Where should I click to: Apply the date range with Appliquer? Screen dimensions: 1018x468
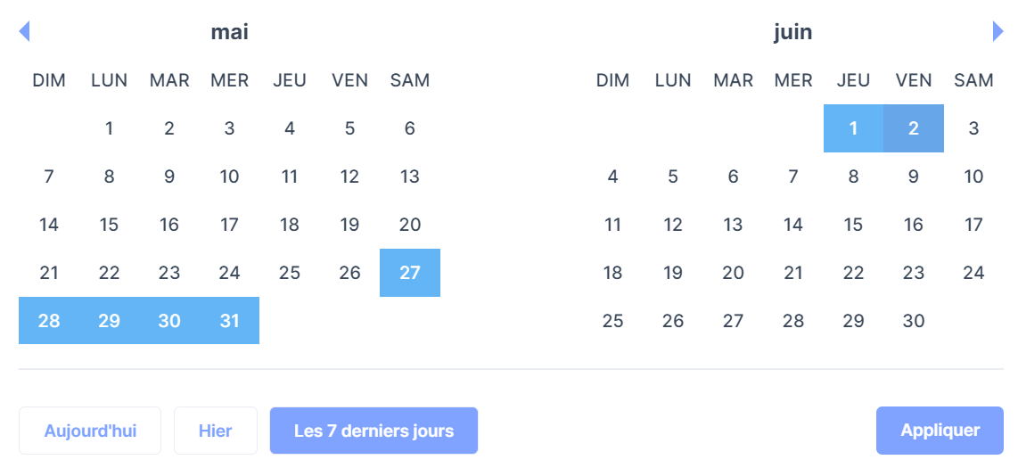tap(940, 431)
